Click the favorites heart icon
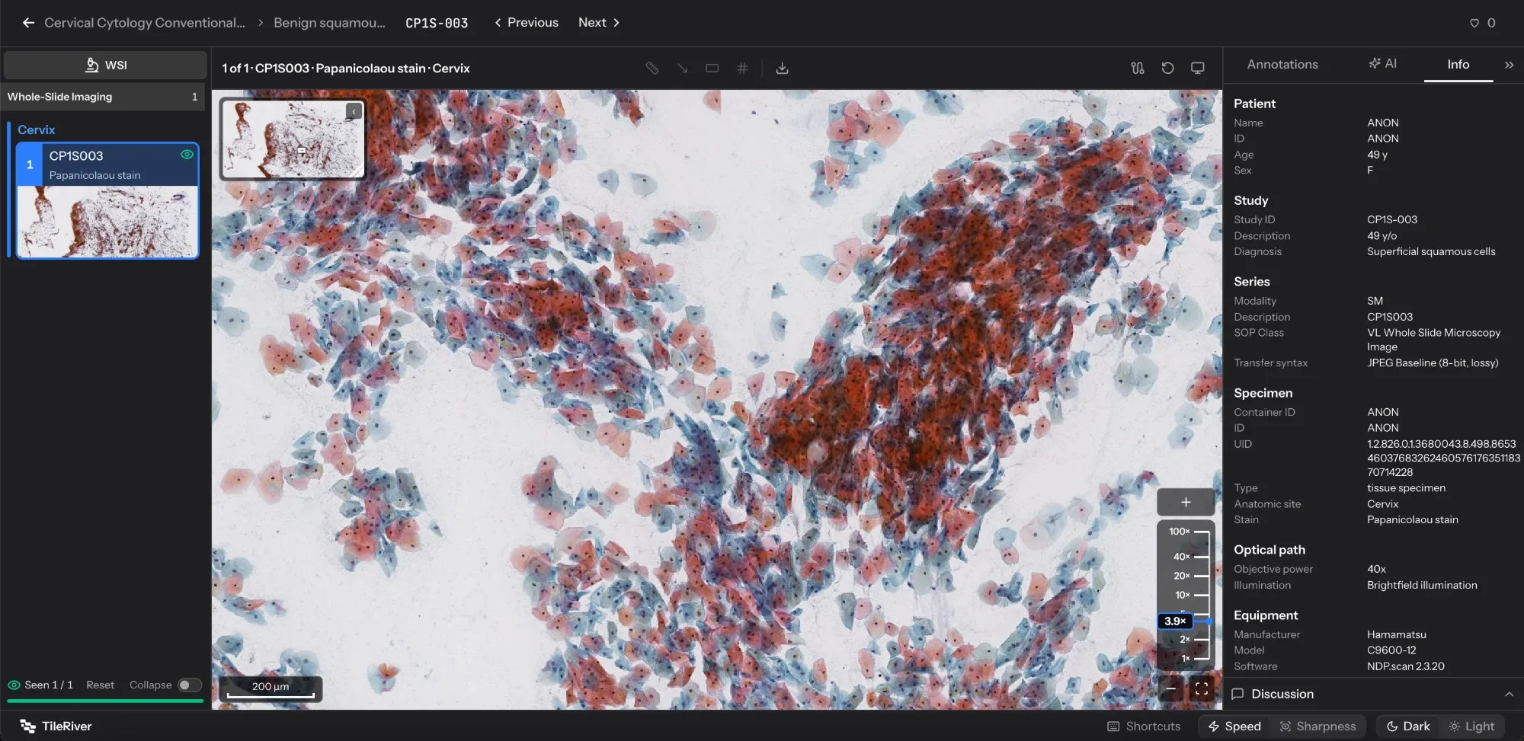1524x741 pixels. point(1474,23)
